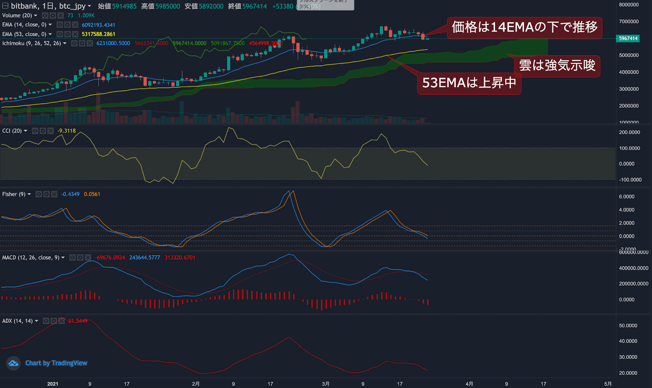This screenshot has height=388, width=652.
Task: Hide the EMA (53) line
Action: (59, 34)
